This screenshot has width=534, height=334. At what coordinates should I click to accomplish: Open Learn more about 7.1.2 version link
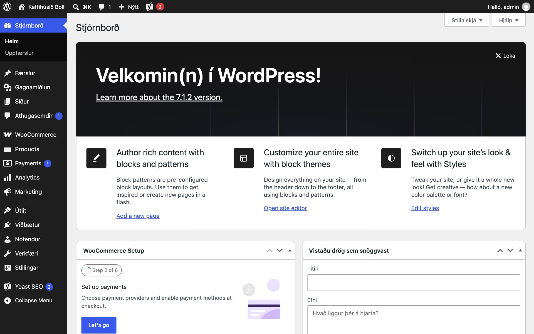click(159, 97)
